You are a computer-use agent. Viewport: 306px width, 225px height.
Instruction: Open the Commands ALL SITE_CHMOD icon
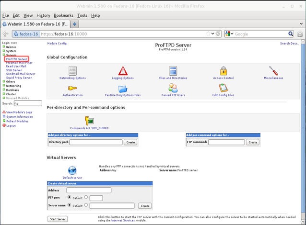(89, 121)
